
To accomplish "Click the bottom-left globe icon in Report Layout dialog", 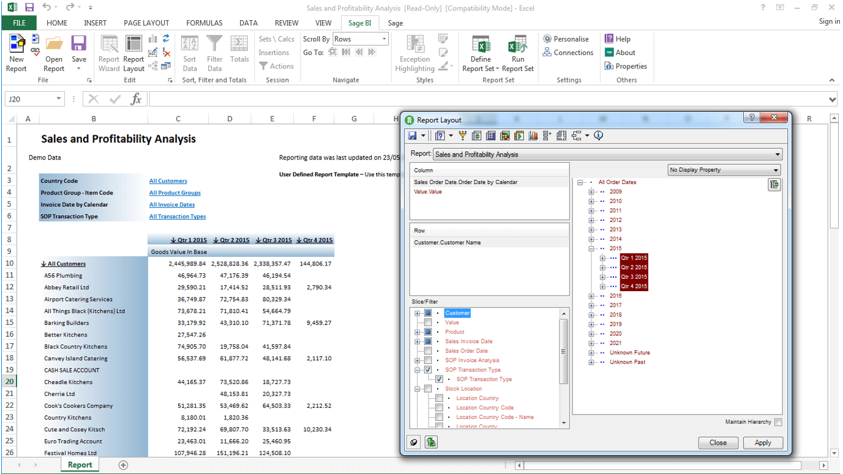I will pyautogui.click(x=414, y=442).
